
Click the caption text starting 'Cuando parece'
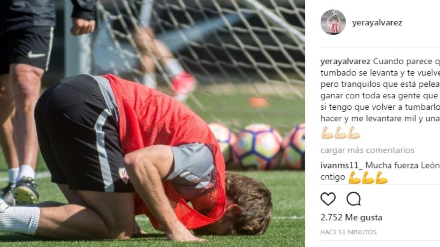click(380, 90)
